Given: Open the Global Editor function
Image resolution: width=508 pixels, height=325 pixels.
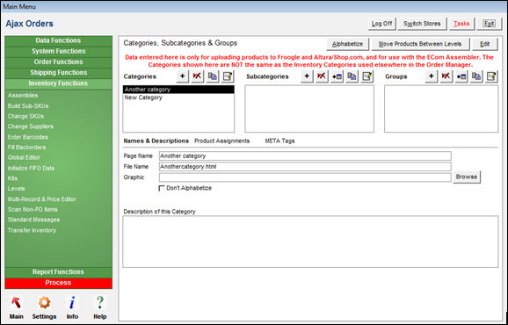Looking at the screenshot, I should click(24, 157).
